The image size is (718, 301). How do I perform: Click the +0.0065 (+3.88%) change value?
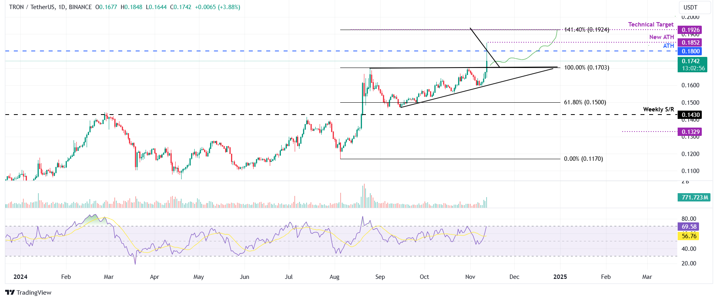[x=218, y=7]
